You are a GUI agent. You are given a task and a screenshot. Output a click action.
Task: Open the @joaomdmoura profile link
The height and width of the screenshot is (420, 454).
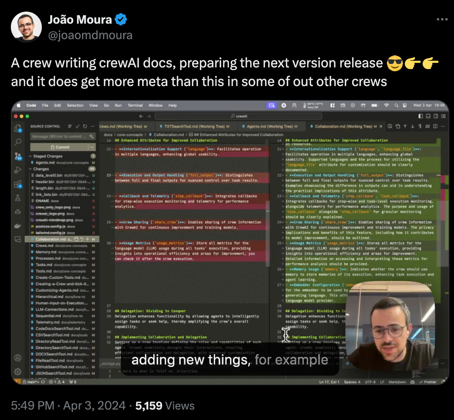[90, 35]
